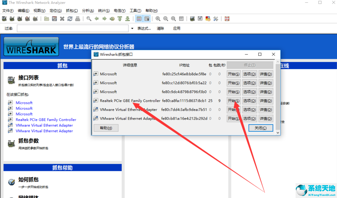Click the help life-ring toolbar icon
The height and width of the screenshot is (198, 337).
(x=227, y=19)
